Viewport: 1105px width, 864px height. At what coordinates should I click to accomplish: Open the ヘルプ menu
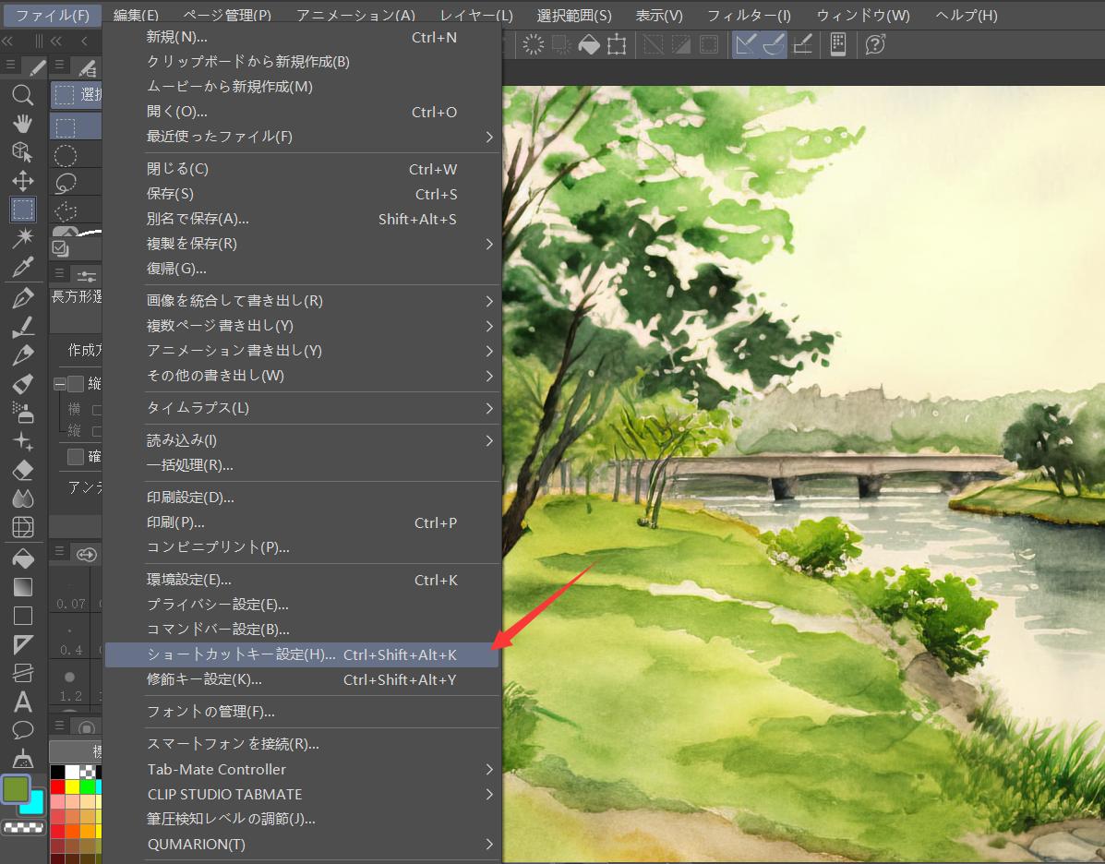(x=967, y=15)
